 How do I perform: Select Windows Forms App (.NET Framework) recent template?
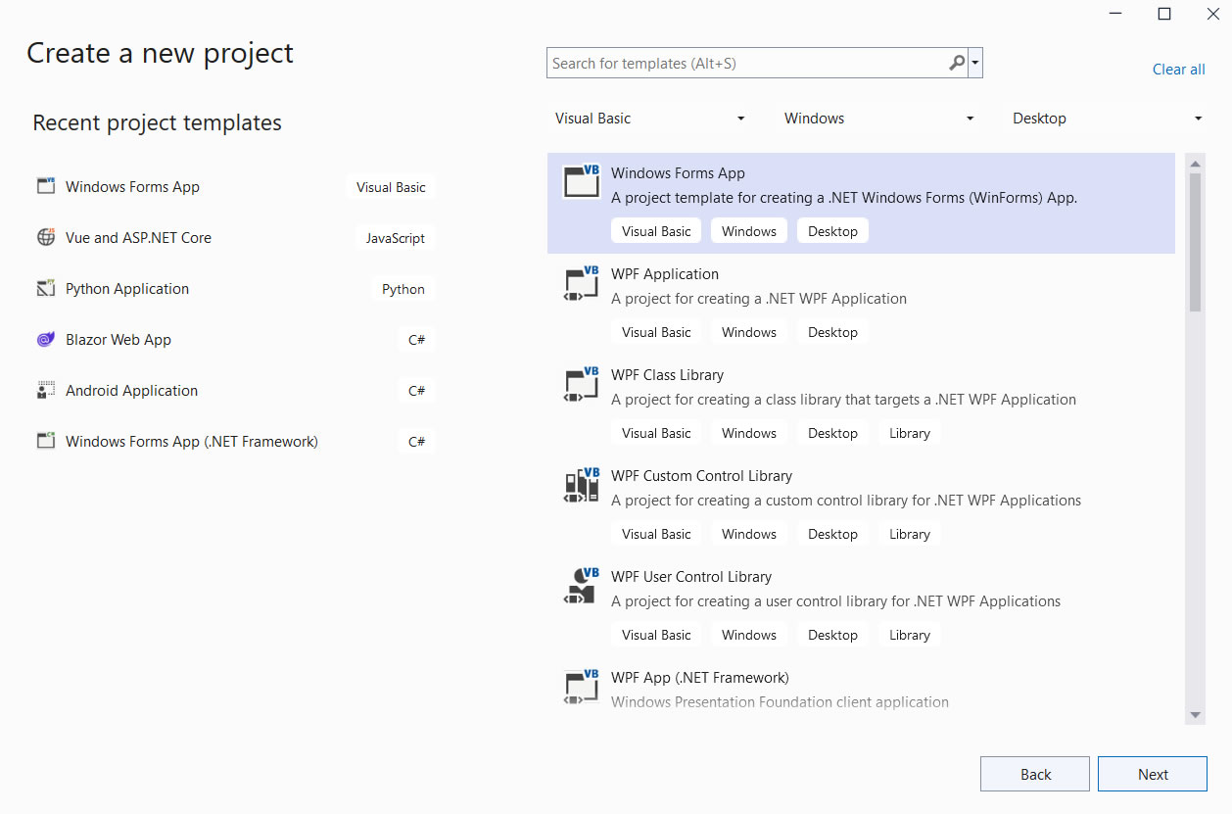point(191,442)
